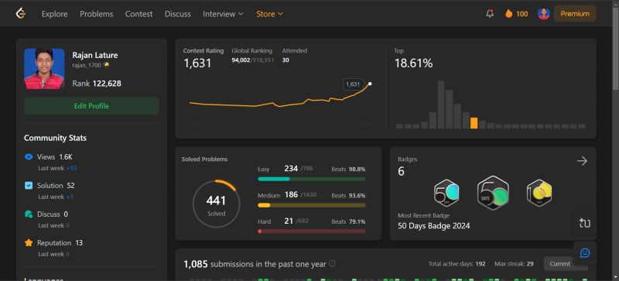Go to the Problems tab
The image size is (619, 281).
(x=96, y=14)
